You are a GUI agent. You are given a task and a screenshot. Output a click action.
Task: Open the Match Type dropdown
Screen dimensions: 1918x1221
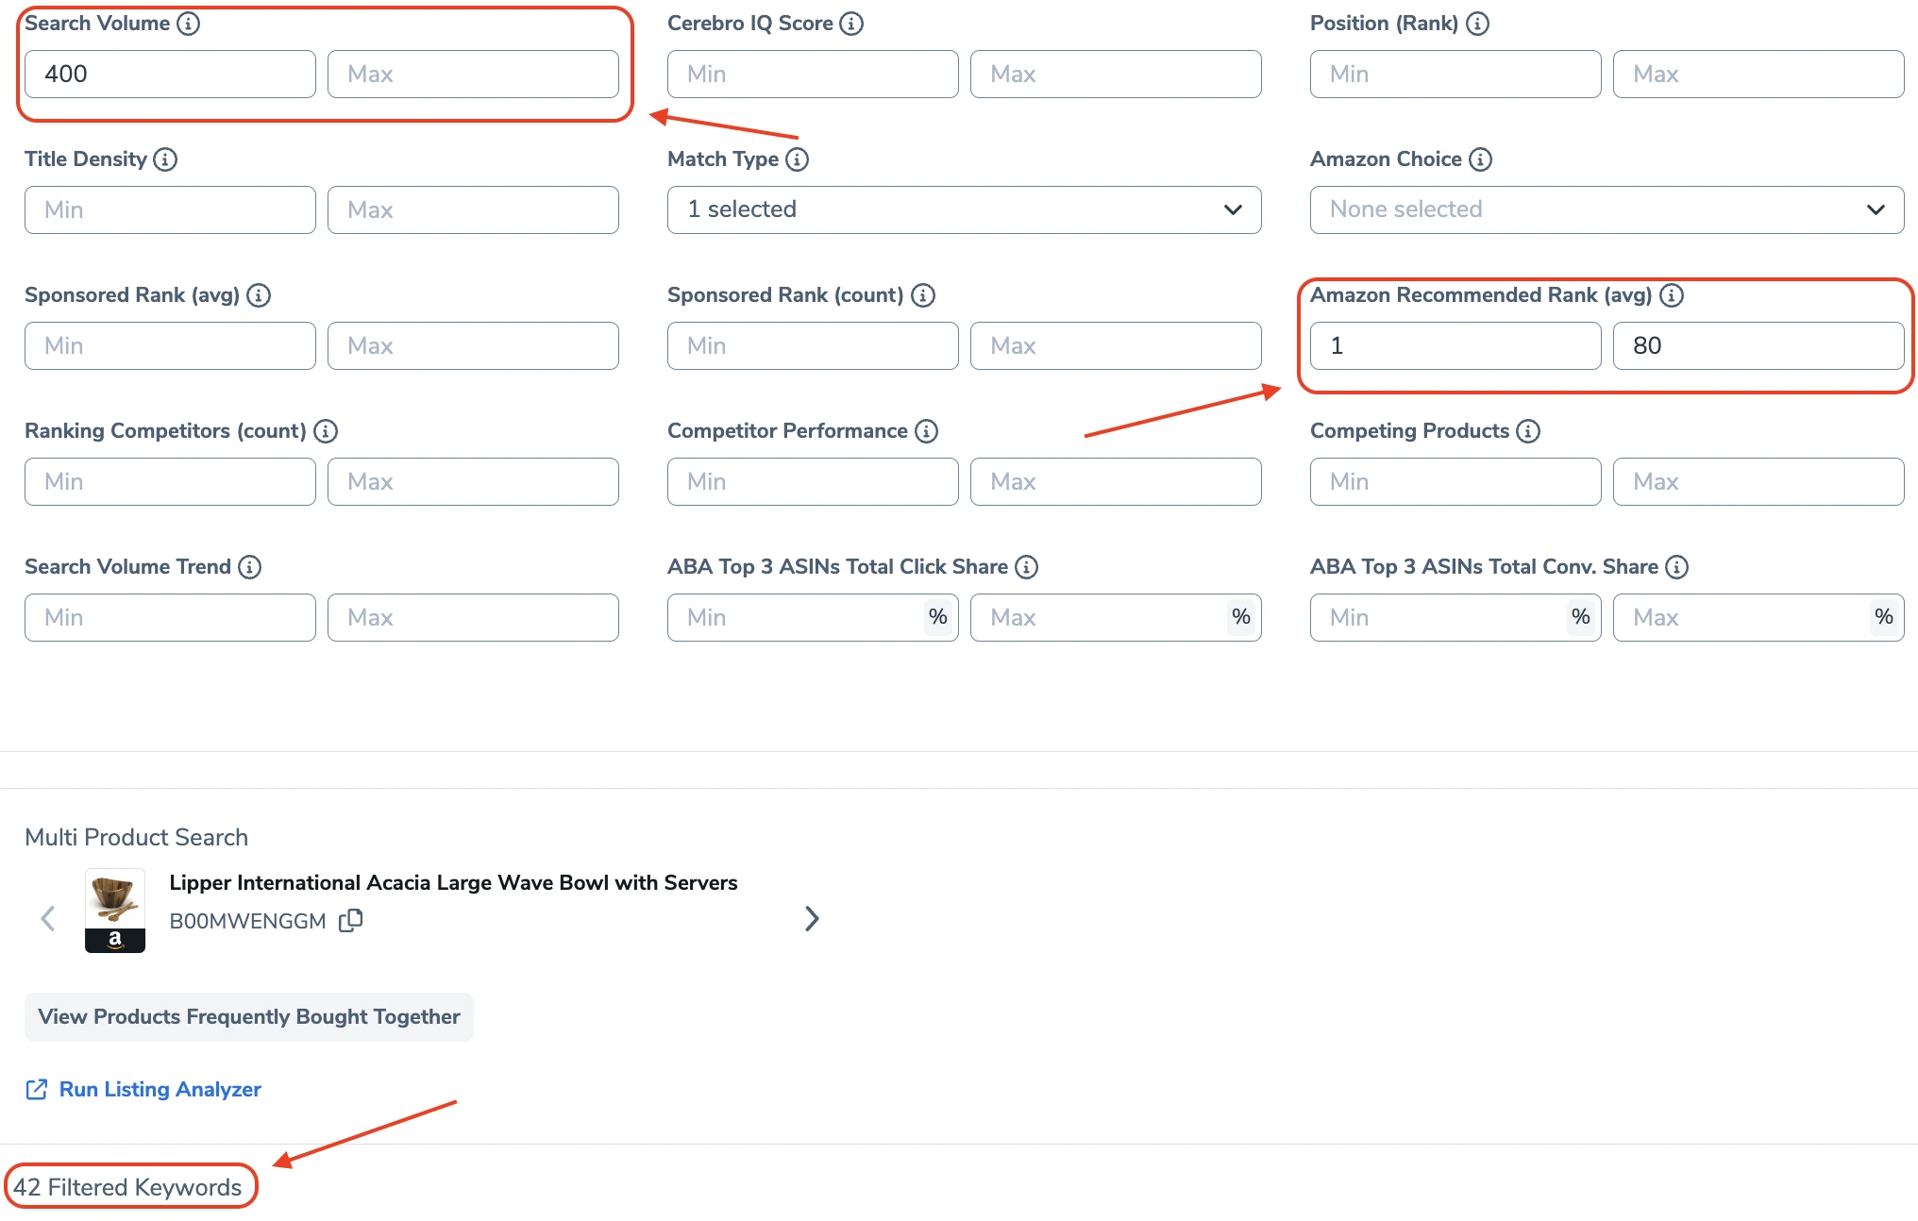coord(964,209)
